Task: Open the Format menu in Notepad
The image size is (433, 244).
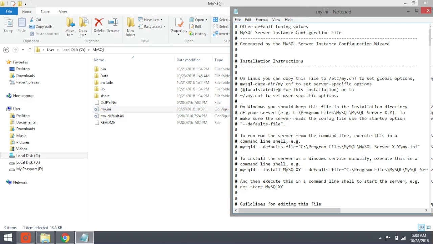Action: click(261, 20)
